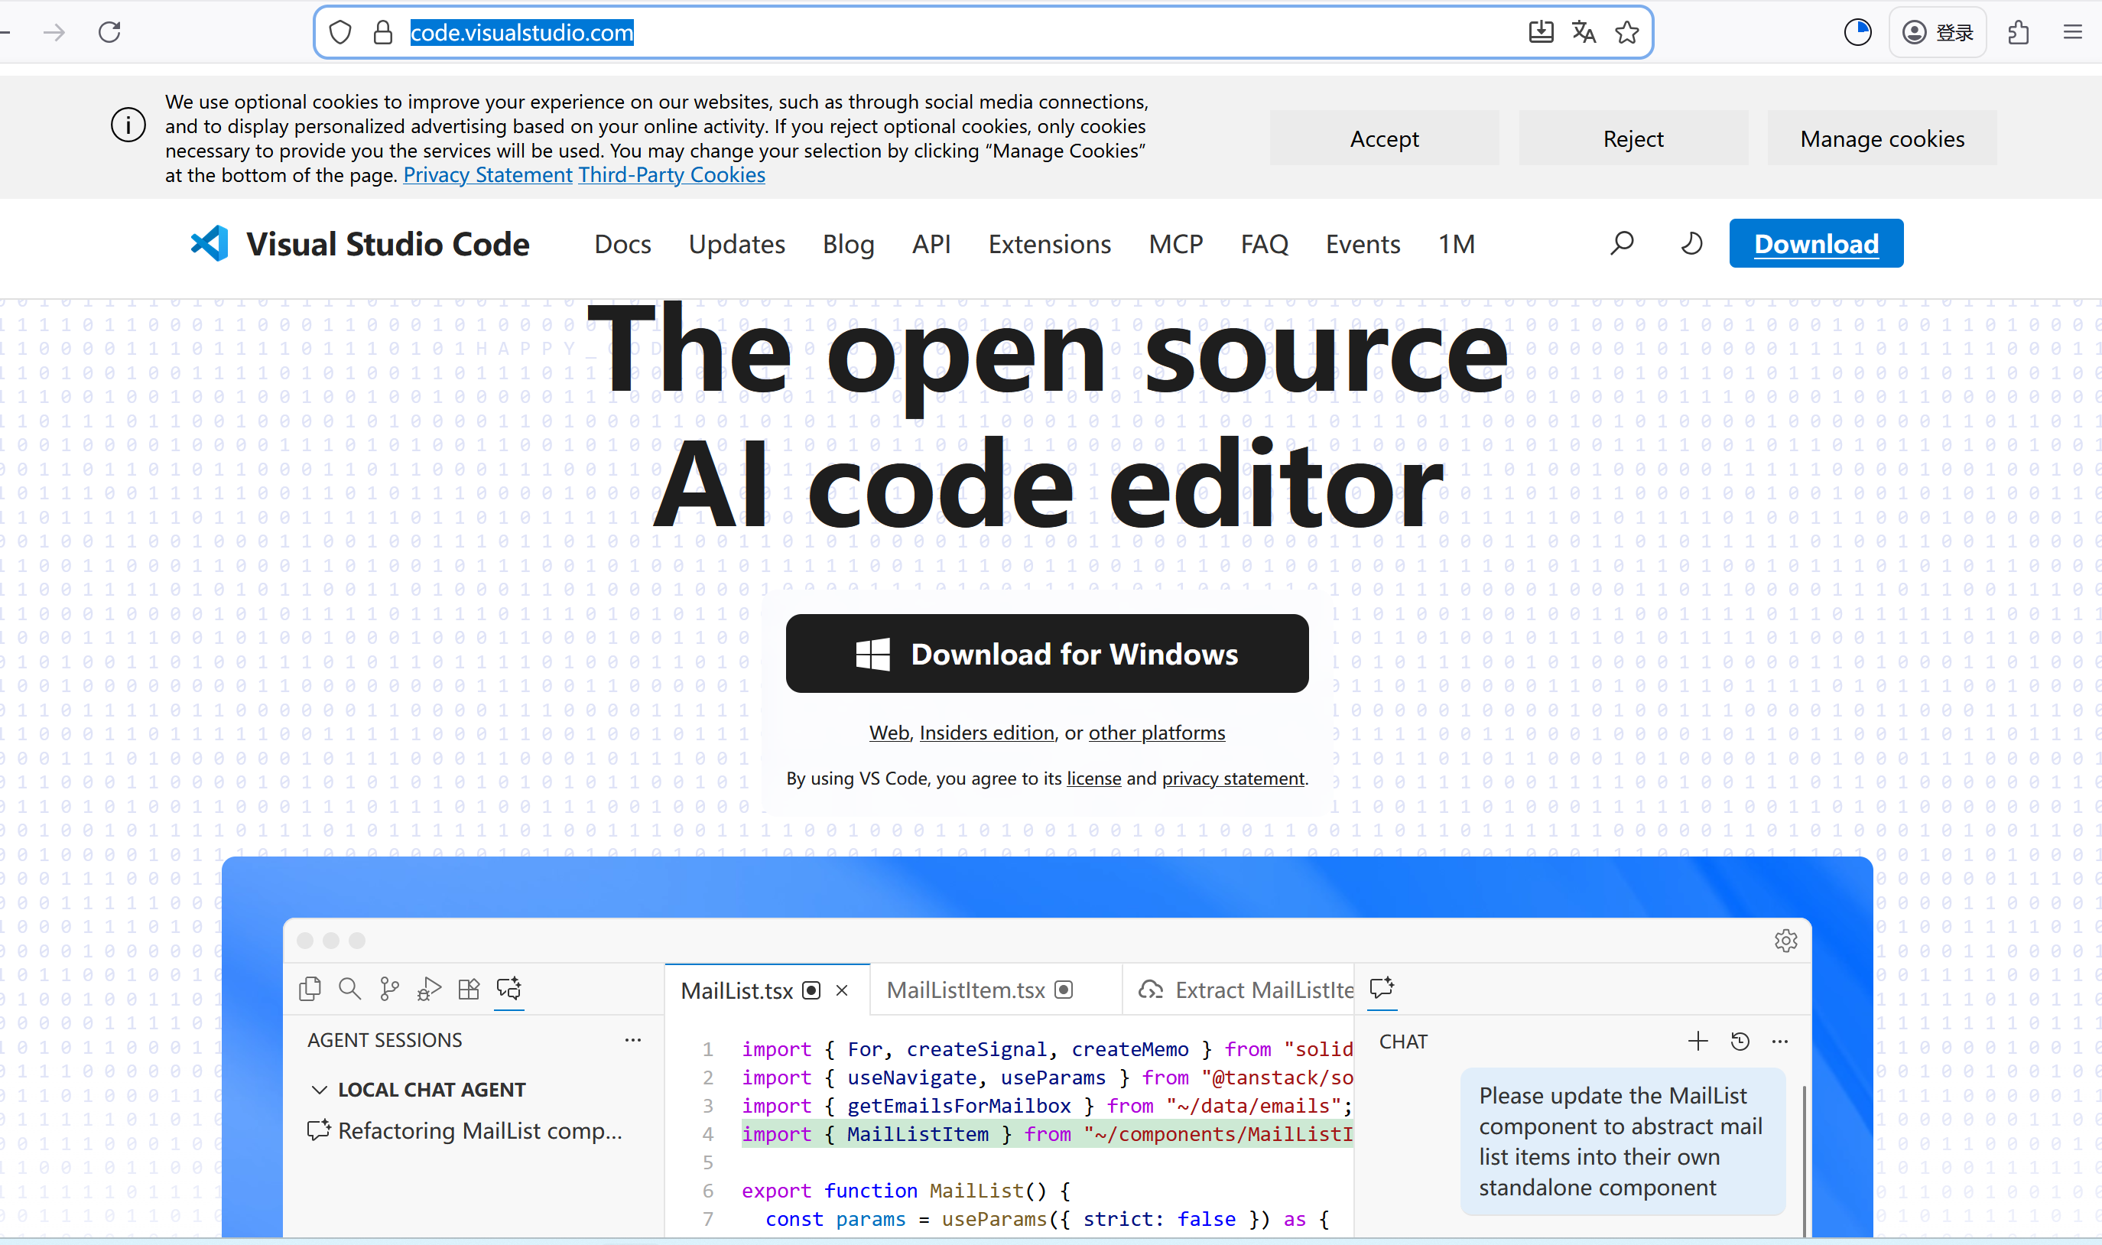Image resolution: width=2102 pixels, height=1245 pixels.
Task: Open the API nav item
Action: 931,244
